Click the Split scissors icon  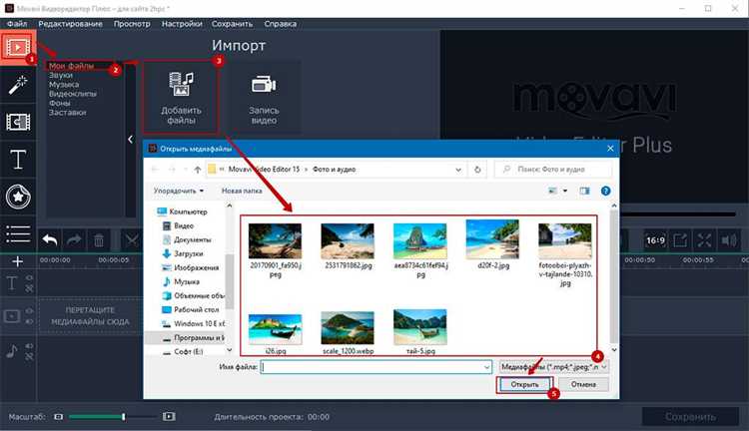click(x=130, y=240)
